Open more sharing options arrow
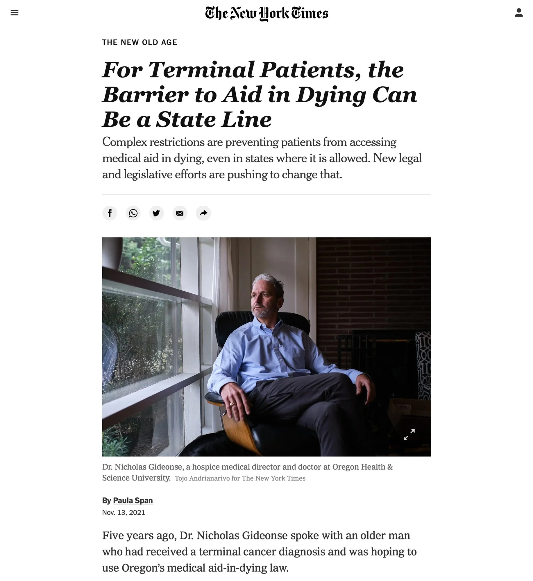This screenshot has height=581, width=533. (x=203, y=213)
